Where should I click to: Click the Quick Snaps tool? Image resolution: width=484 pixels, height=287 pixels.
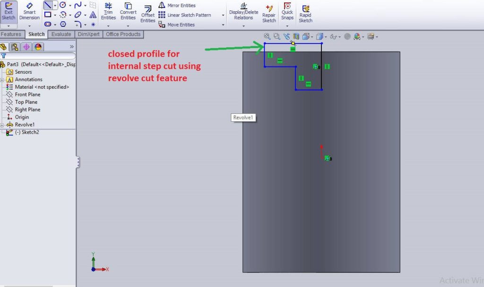coord(287,11)
